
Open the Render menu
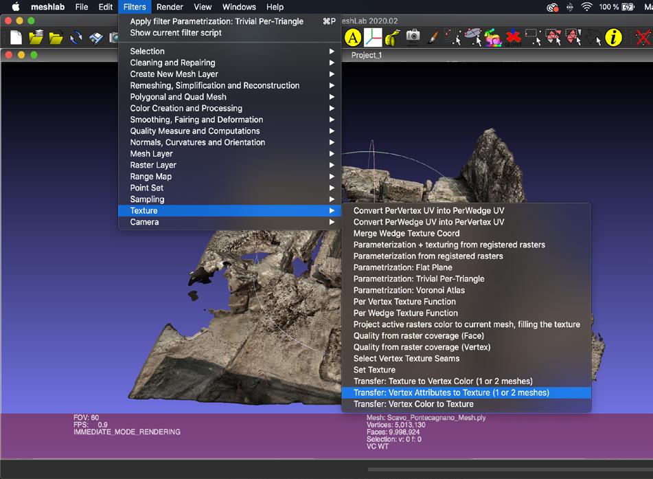(x=170, y=7)
